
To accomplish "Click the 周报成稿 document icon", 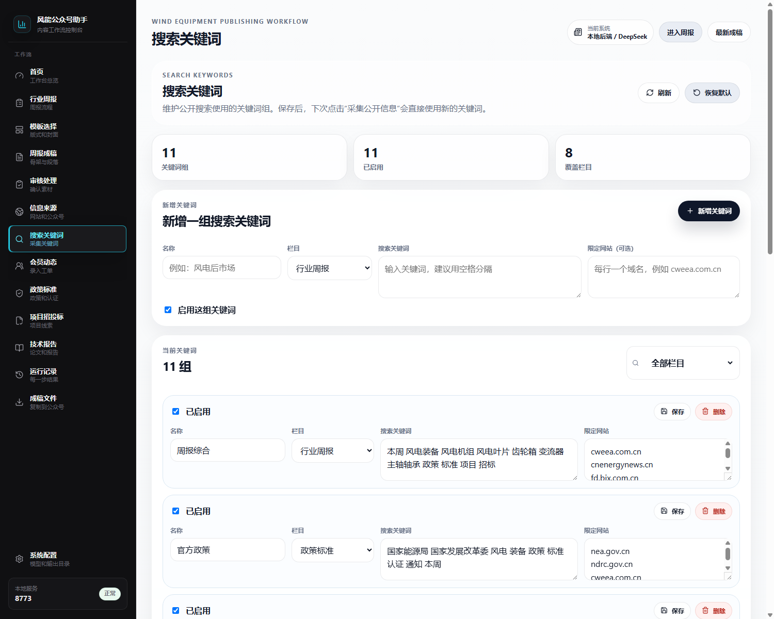I will click(19, 157).
